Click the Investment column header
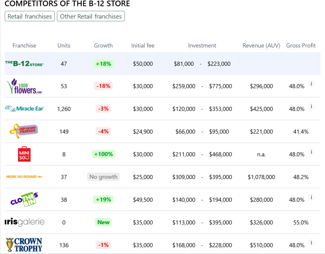This screenshot has height=254, width=325. tap(202, 45)
